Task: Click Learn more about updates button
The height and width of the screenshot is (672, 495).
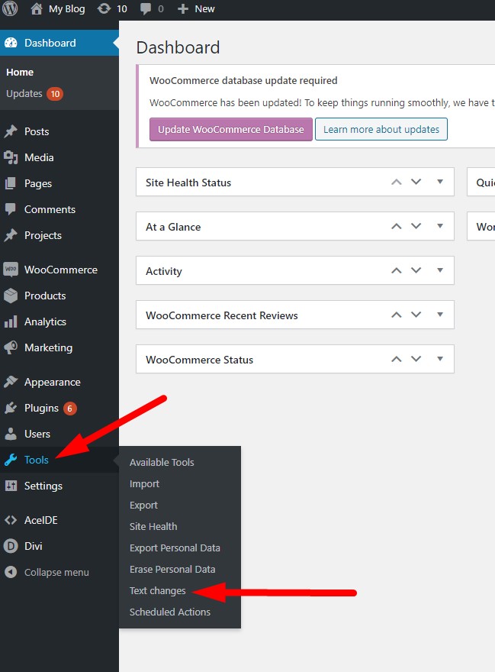Action: tap(381, 129)
